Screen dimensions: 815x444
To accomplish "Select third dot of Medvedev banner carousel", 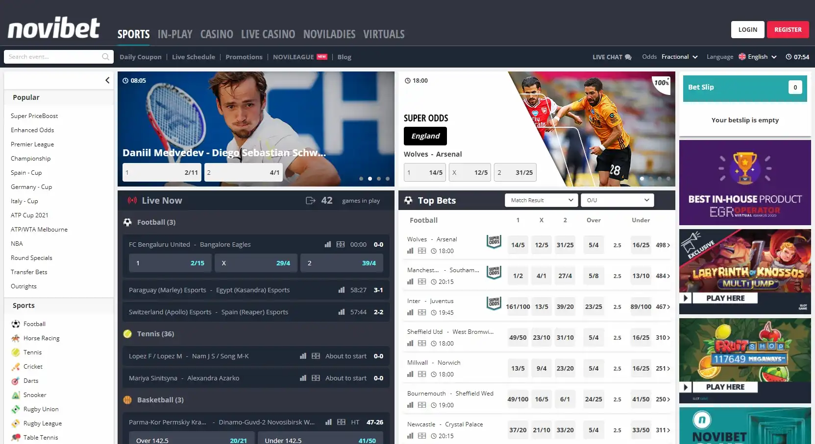I will pyautogui.click(x=379, y=179).
